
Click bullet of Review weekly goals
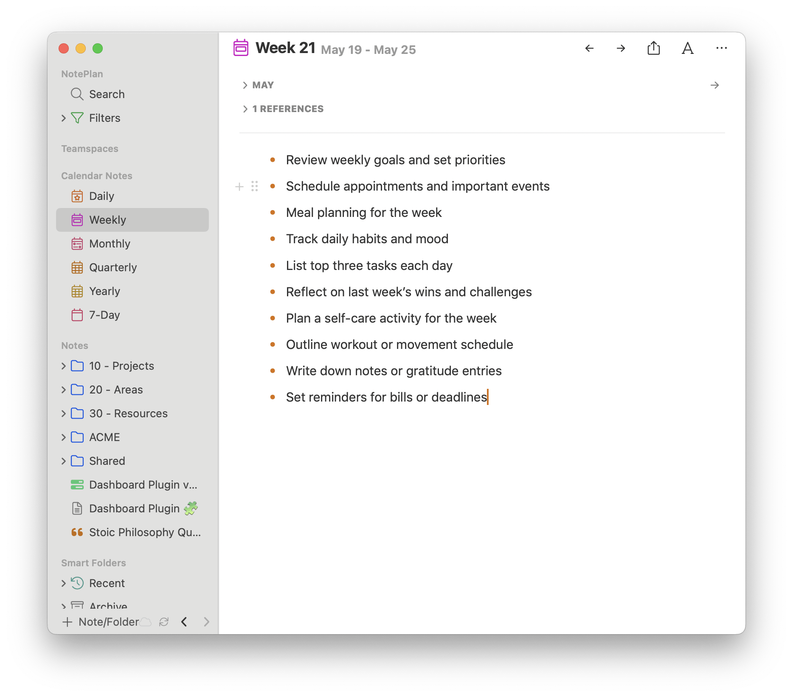[x=273, y=160]
